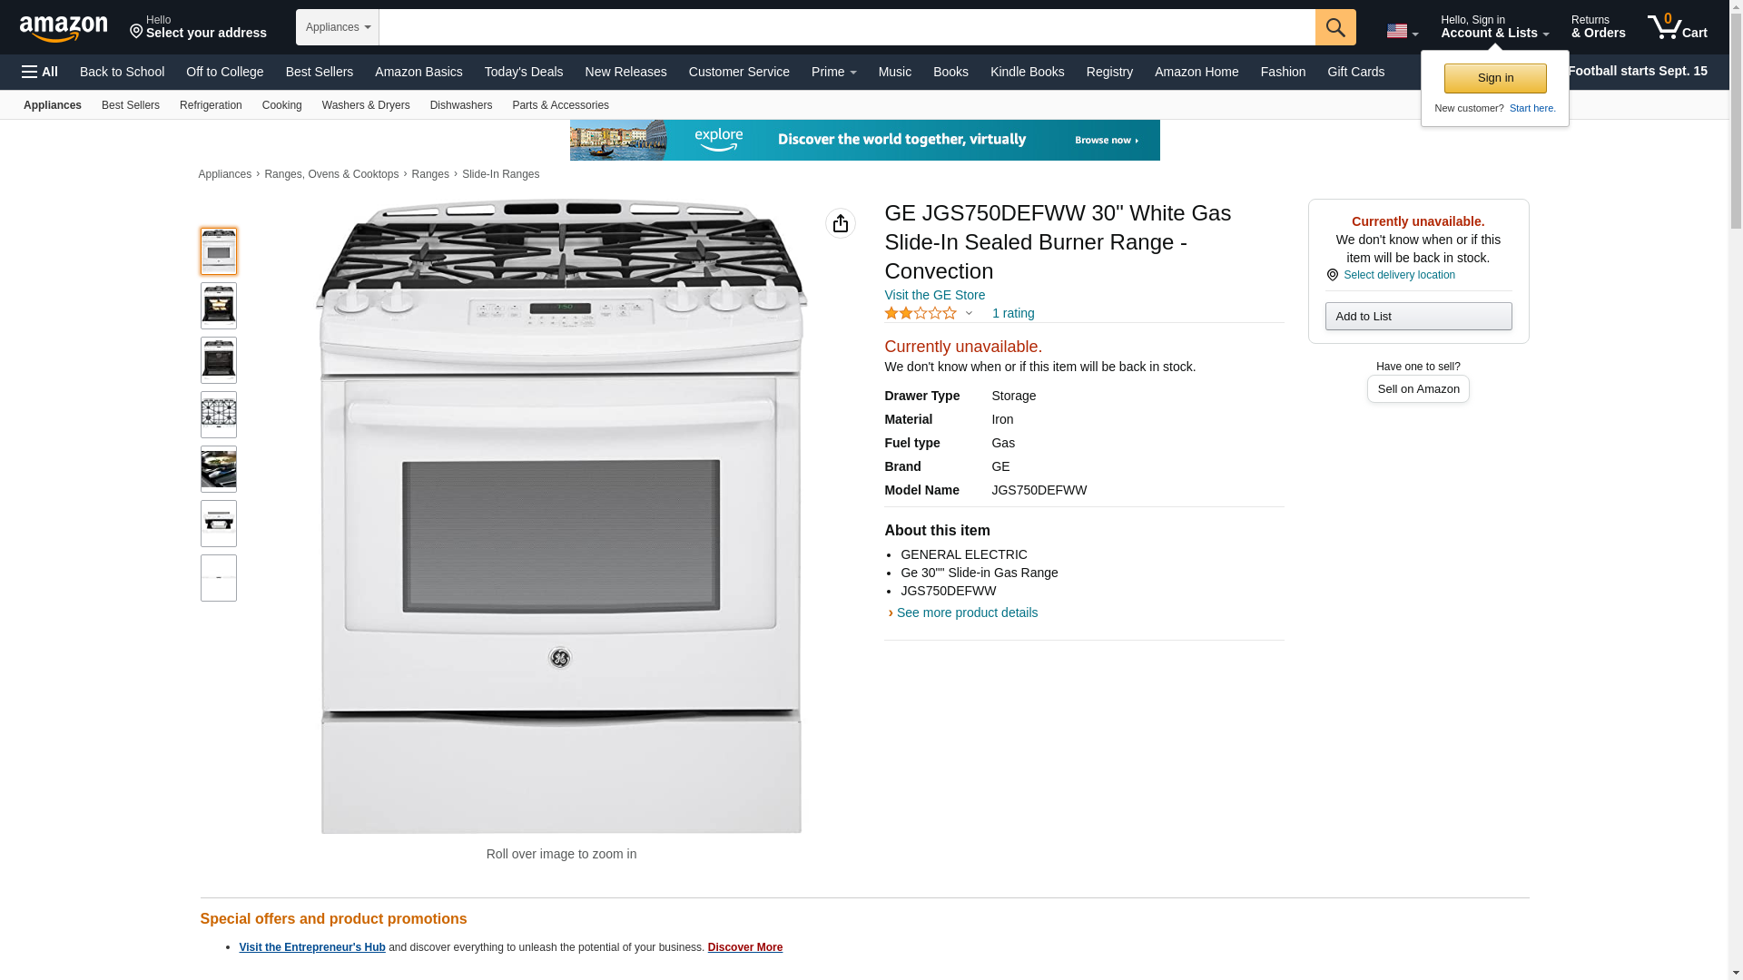Click the two-star rating icon
This screenshot has width=1743, height=980.
pyautogui.click(x=920, y=313)
